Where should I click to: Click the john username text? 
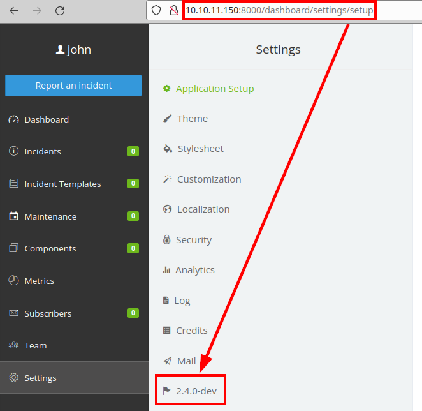coord(79,50)
